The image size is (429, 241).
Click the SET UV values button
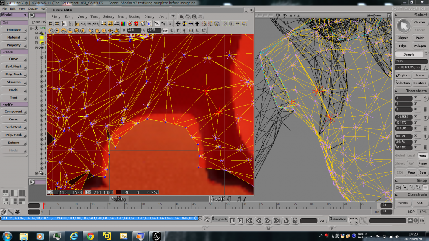pos(165,31)
